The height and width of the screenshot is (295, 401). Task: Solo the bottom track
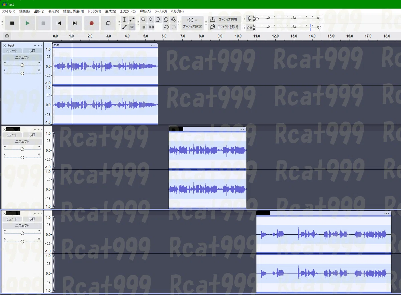point(32,219)
